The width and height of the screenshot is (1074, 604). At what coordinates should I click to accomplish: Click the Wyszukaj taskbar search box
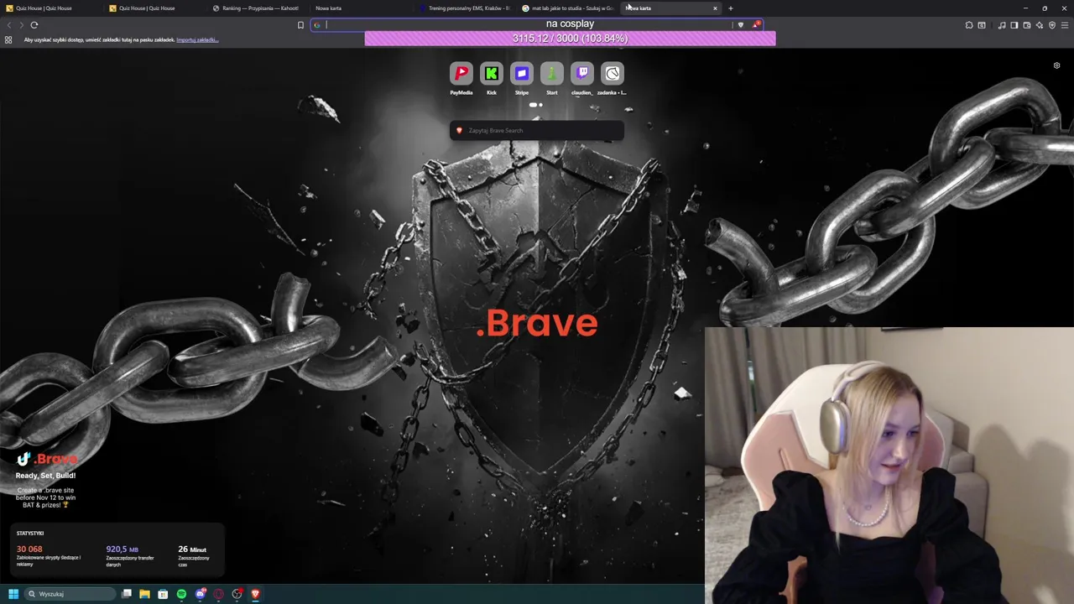pyautogui.click(x=70, y=594)
